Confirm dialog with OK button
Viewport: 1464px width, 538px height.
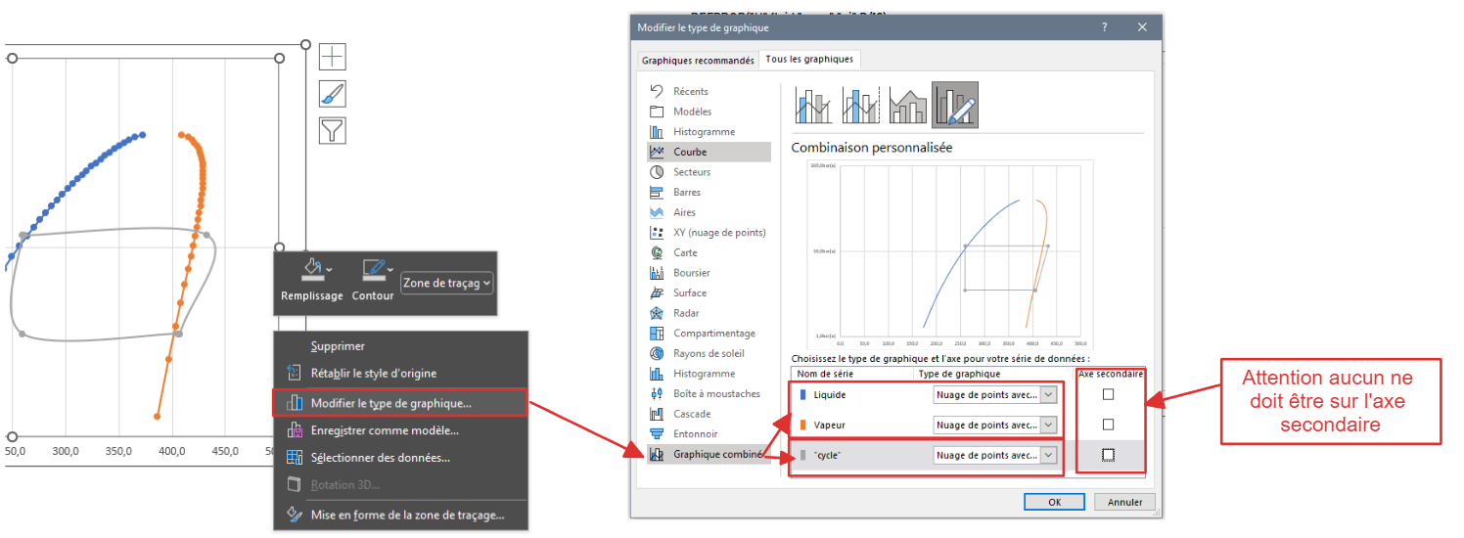[1054, 502]
